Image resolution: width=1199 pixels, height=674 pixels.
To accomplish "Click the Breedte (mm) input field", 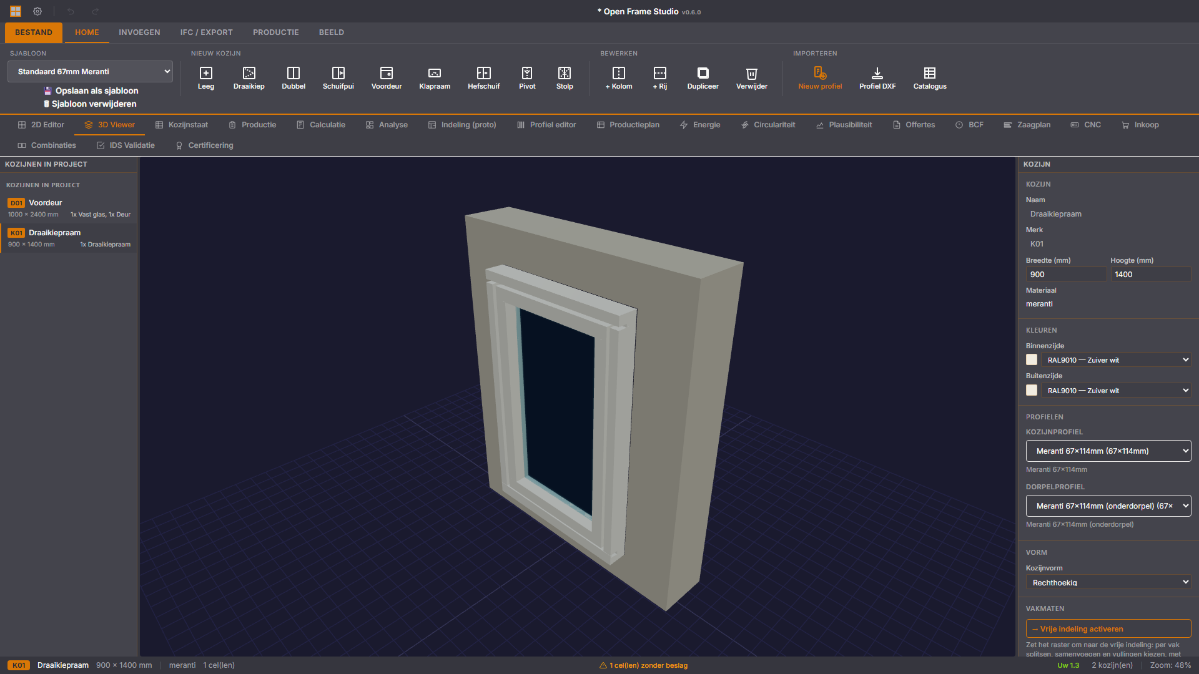I will tap(1066, 275).
